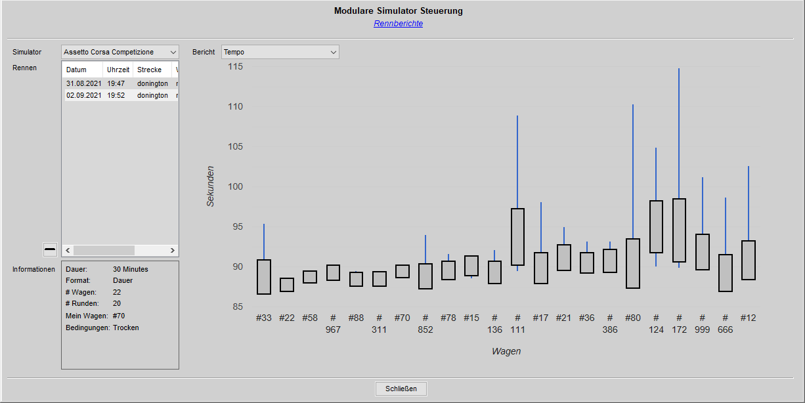Click the box plot bar for car #33
Image resolution: width=805 pixels, height=403 pixels.
point(264,277)
